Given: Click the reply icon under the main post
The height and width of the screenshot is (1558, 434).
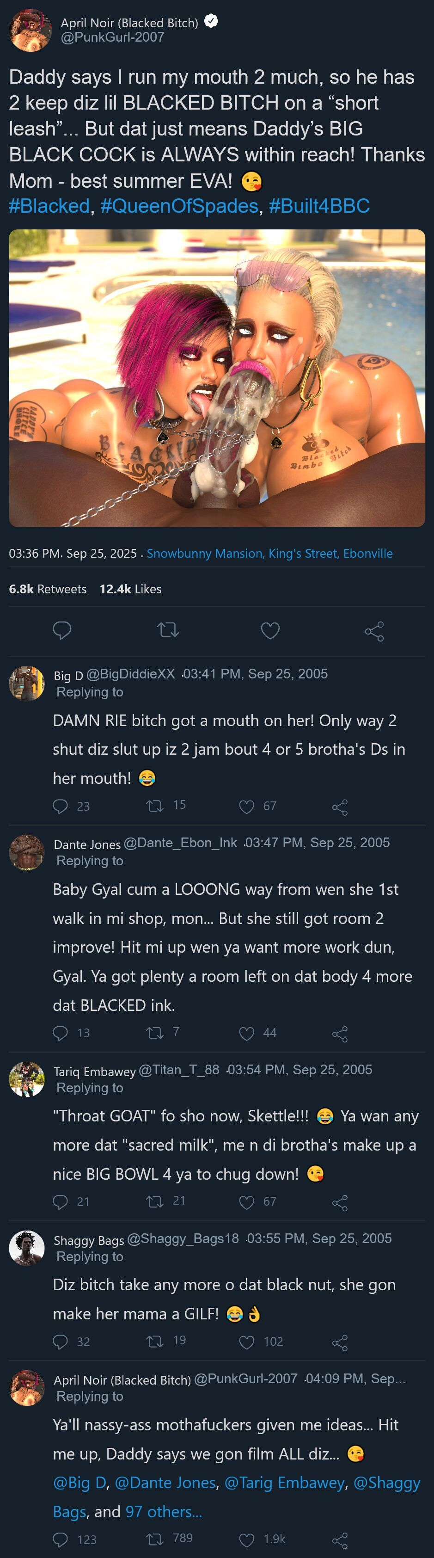Looking at the screenshot, I should pyautogui.click(x=61, y=630).
